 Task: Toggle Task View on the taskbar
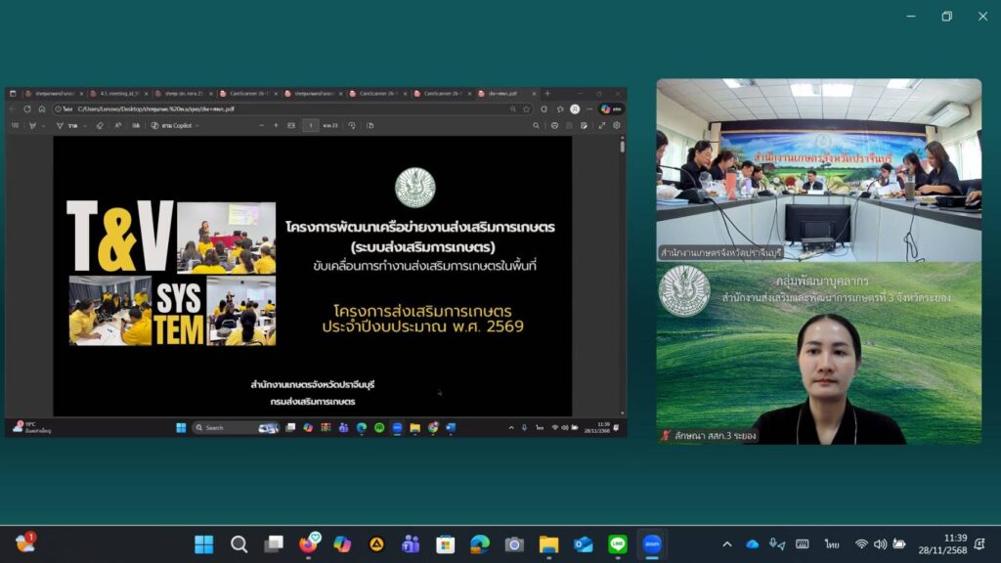pos(274,544)
